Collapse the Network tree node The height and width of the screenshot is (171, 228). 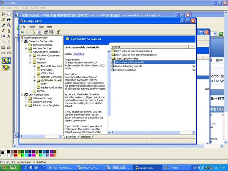[30, 63]
